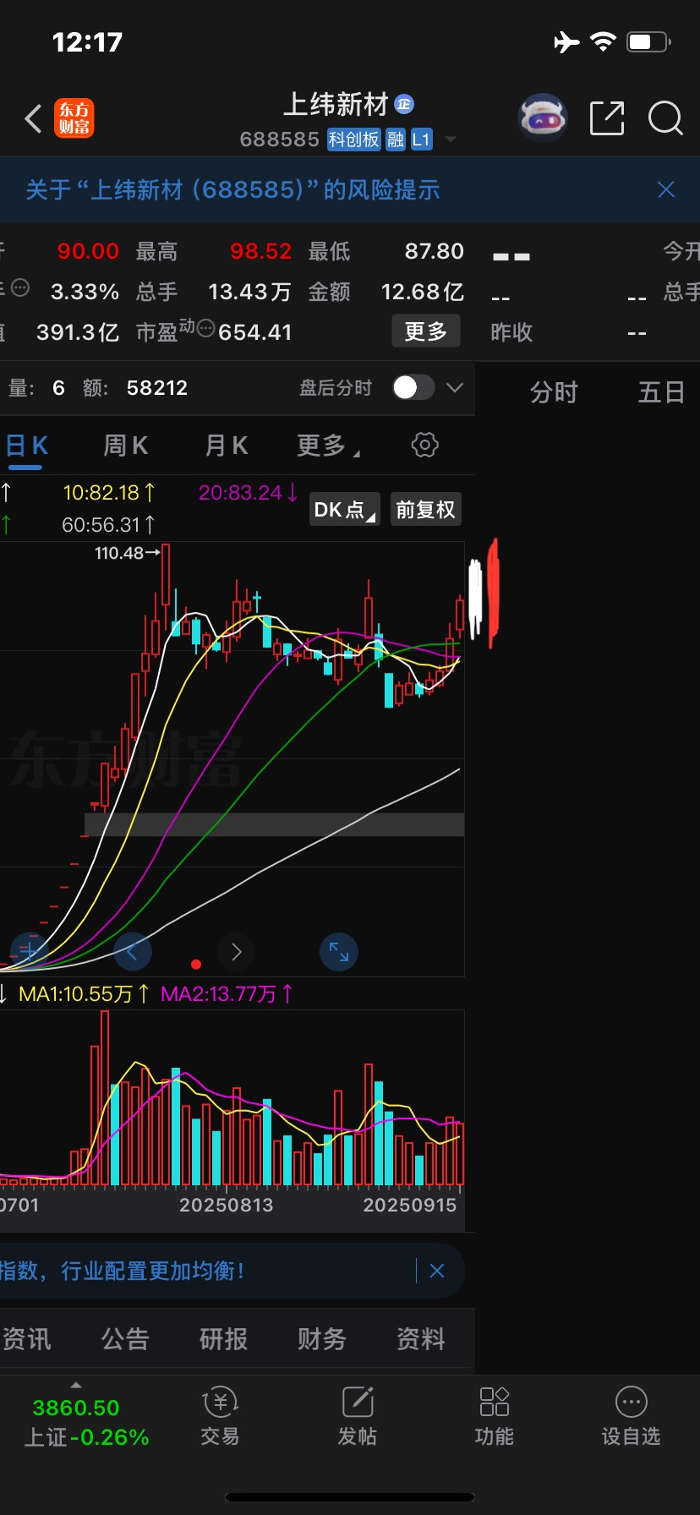Switch to the 月K tab
The height and width of the screenshot is (1515, 700).
(227, 446)
